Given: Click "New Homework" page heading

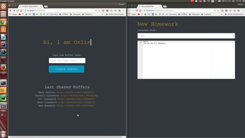Looking at the screenshot, I should point(158,24).
